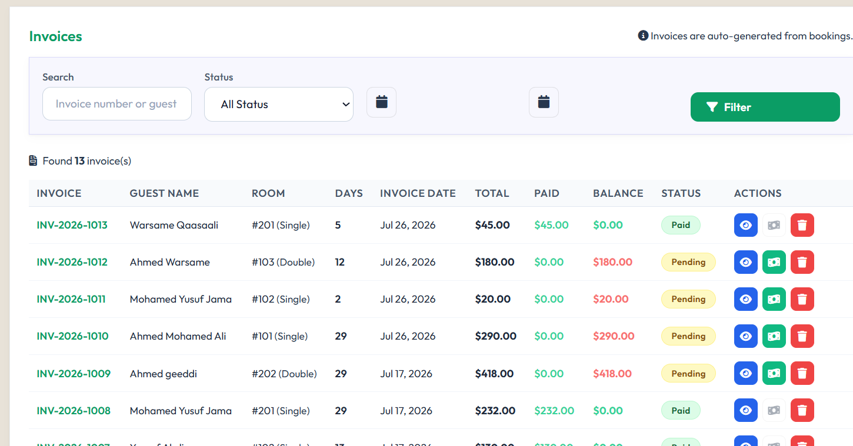View invoice INV-2026-1008 details
The width and height of the screenshot is (853, 446).
[746, 410]
